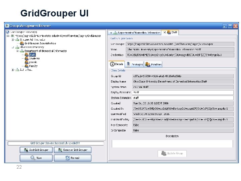Click the Add Grid Grouper button
Viewport: 241px width, 181px height.
(36, 150)
